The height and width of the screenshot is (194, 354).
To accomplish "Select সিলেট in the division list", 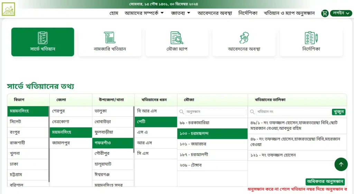I will pyautogui.click(x=28, y=122).
